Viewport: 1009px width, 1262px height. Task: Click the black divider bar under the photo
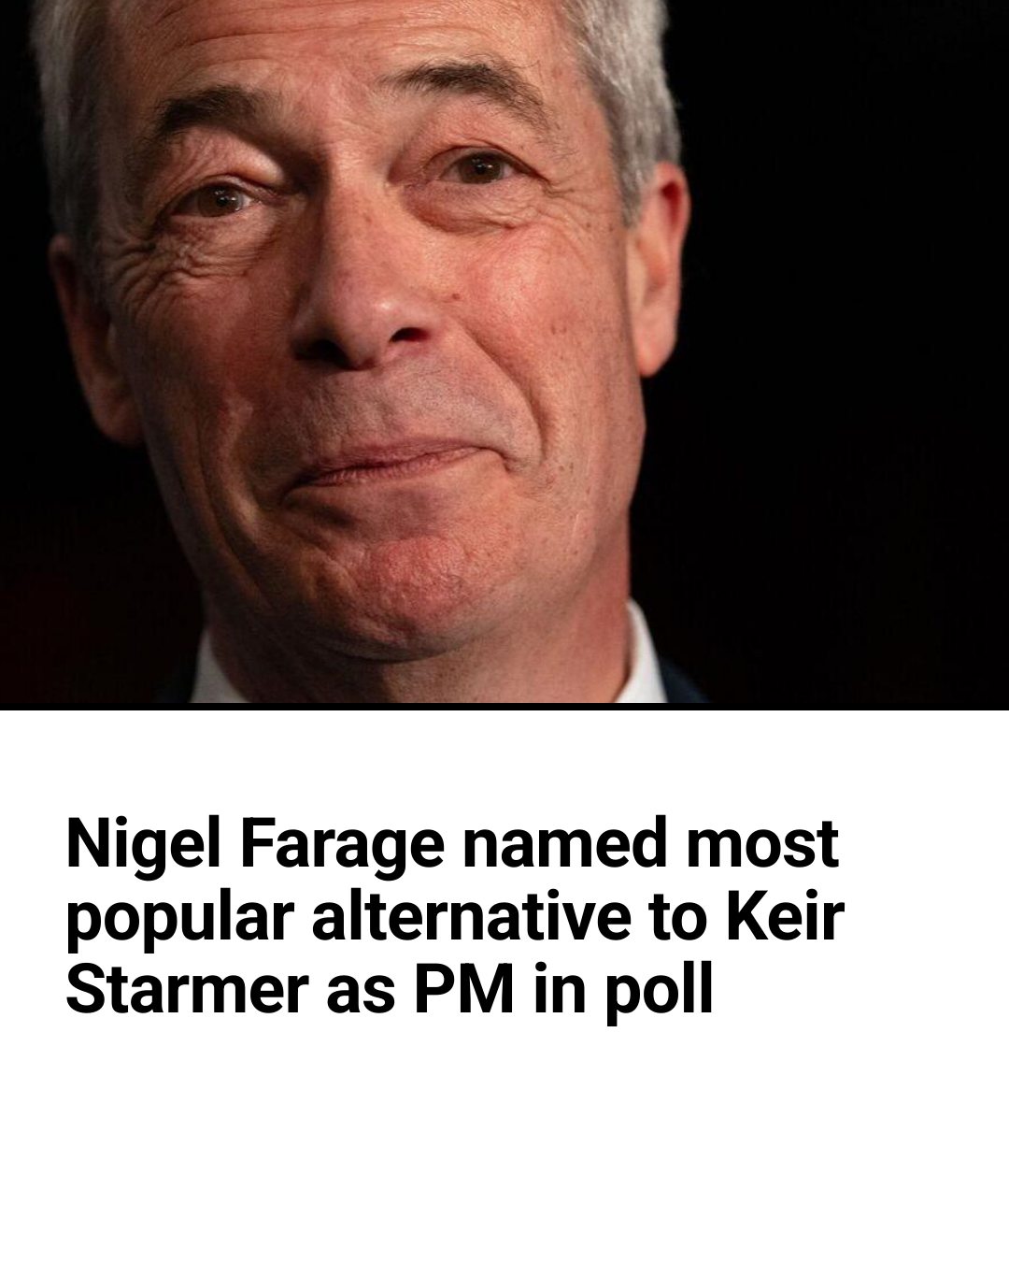[504, 706]
